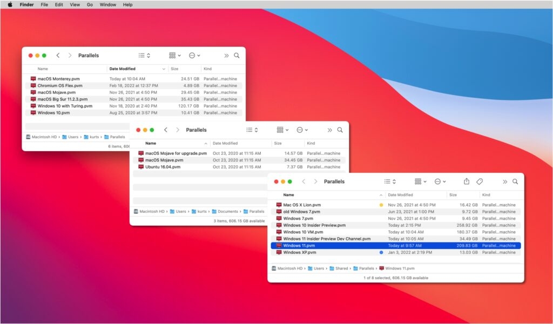Open the group-by dropdown chevron in the middle window
Screen dimensions: 553x324
287,130
